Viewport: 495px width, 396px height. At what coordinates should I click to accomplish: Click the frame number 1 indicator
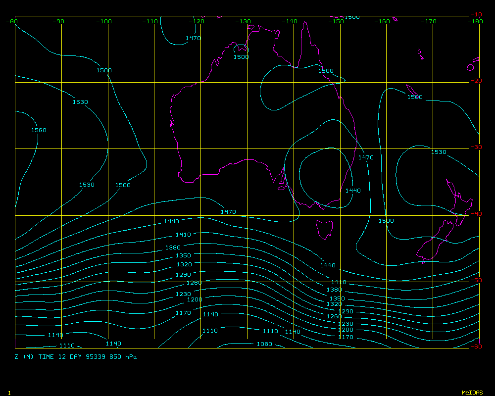click(x=9, y=393)
